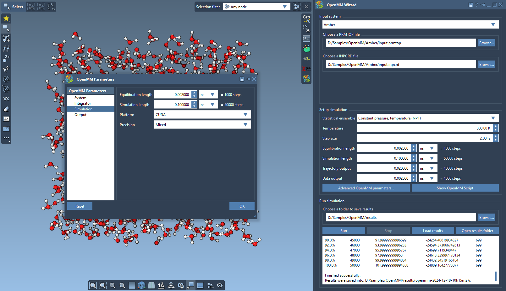Toggle the viewport annotation panel icon
The height and width of the screenshot is (291, 506).
pyautogui.click(x=190, y=285)
